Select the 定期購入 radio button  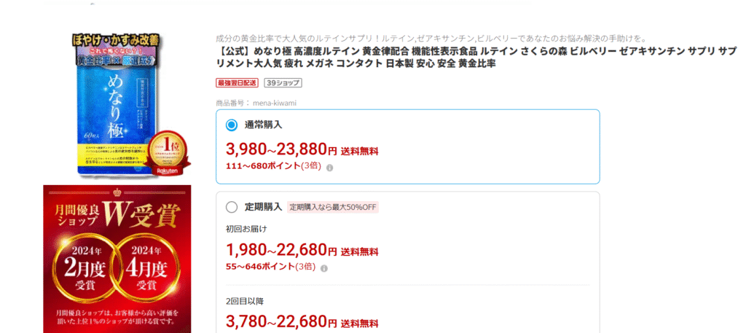[x=232, y=207]
